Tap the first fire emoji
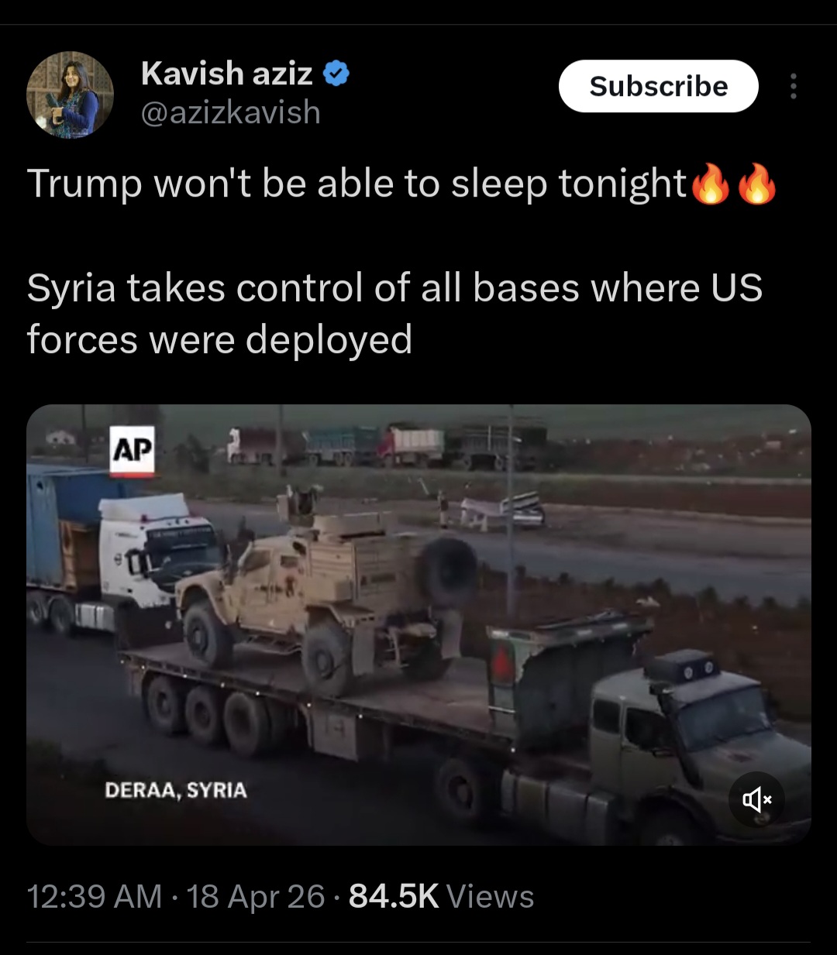This screenshot has height=955, width=837. click(710, 184)
